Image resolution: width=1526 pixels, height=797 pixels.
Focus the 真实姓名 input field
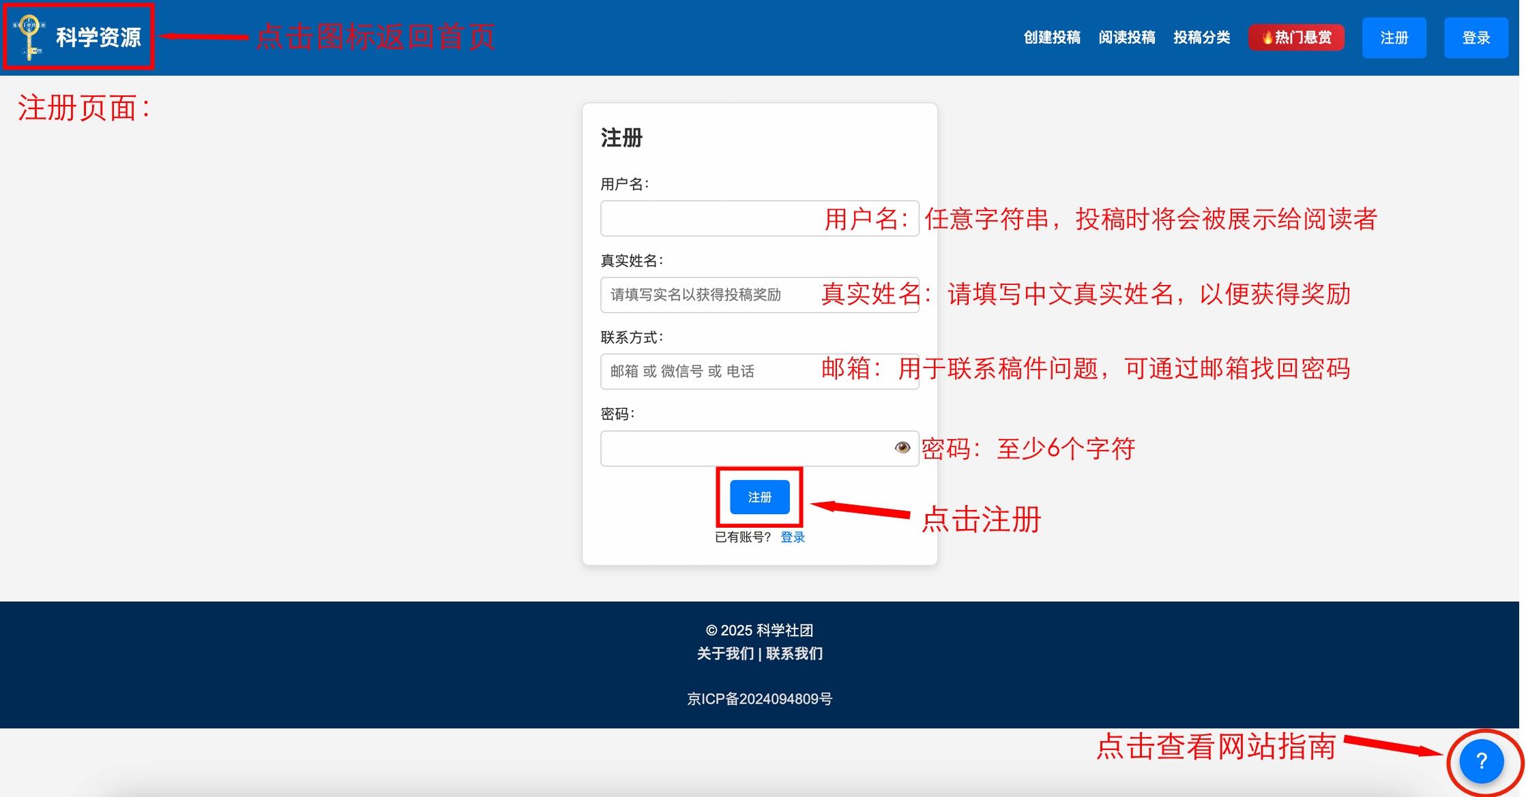pos(709,295)
